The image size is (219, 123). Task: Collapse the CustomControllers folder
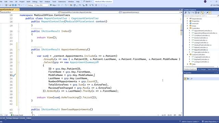tap(188, 55)
